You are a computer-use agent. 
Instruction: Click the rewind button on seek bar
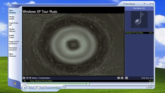coord(25,83)
